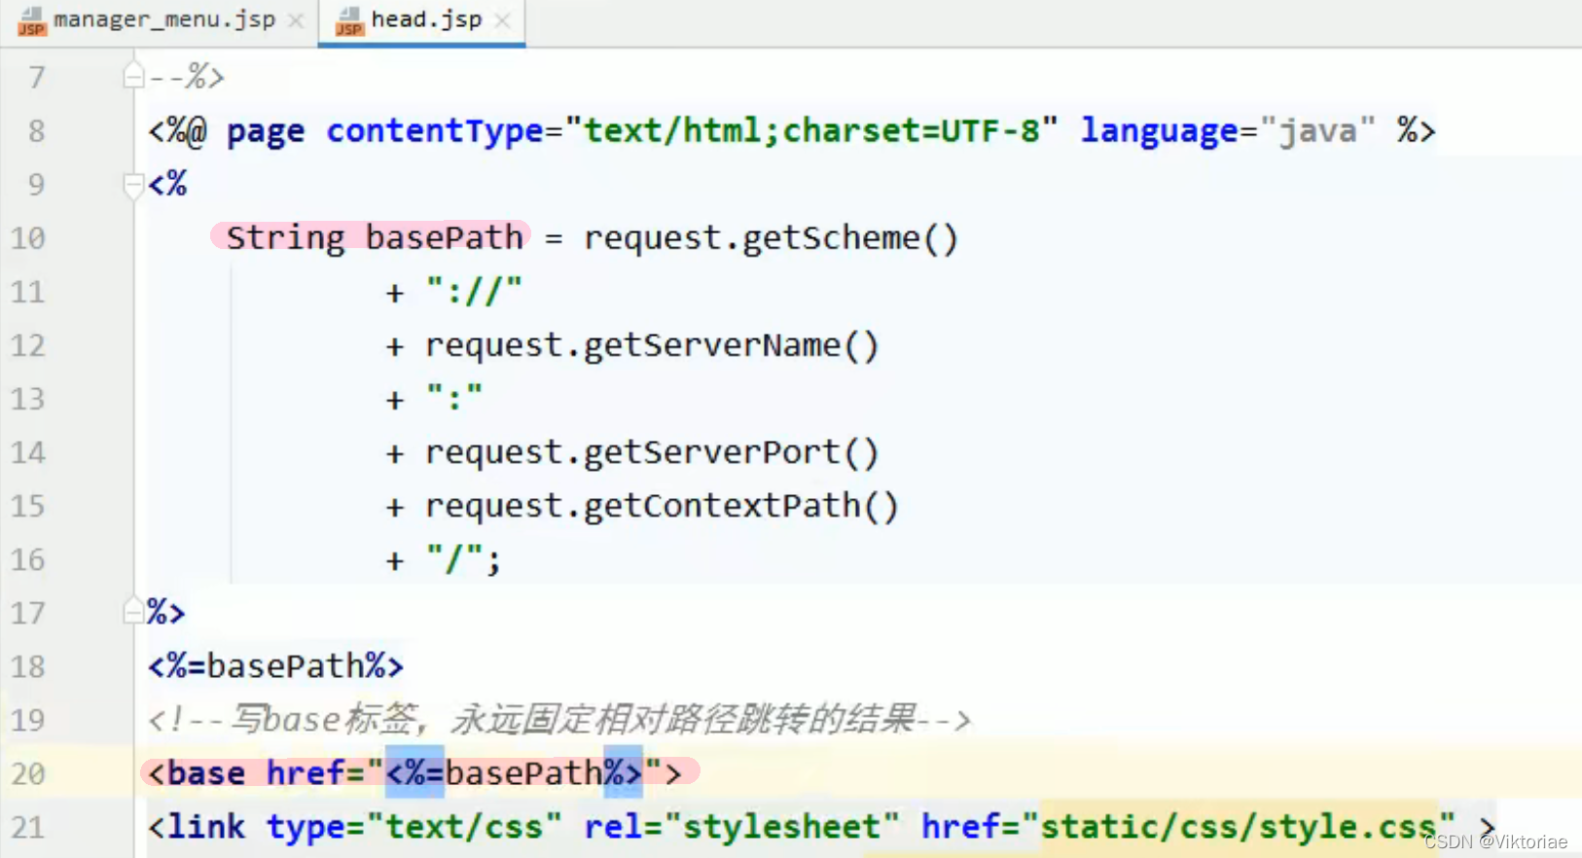
Task: Toggle the fold end marker on line 17
Action: (x=134, y=611)
